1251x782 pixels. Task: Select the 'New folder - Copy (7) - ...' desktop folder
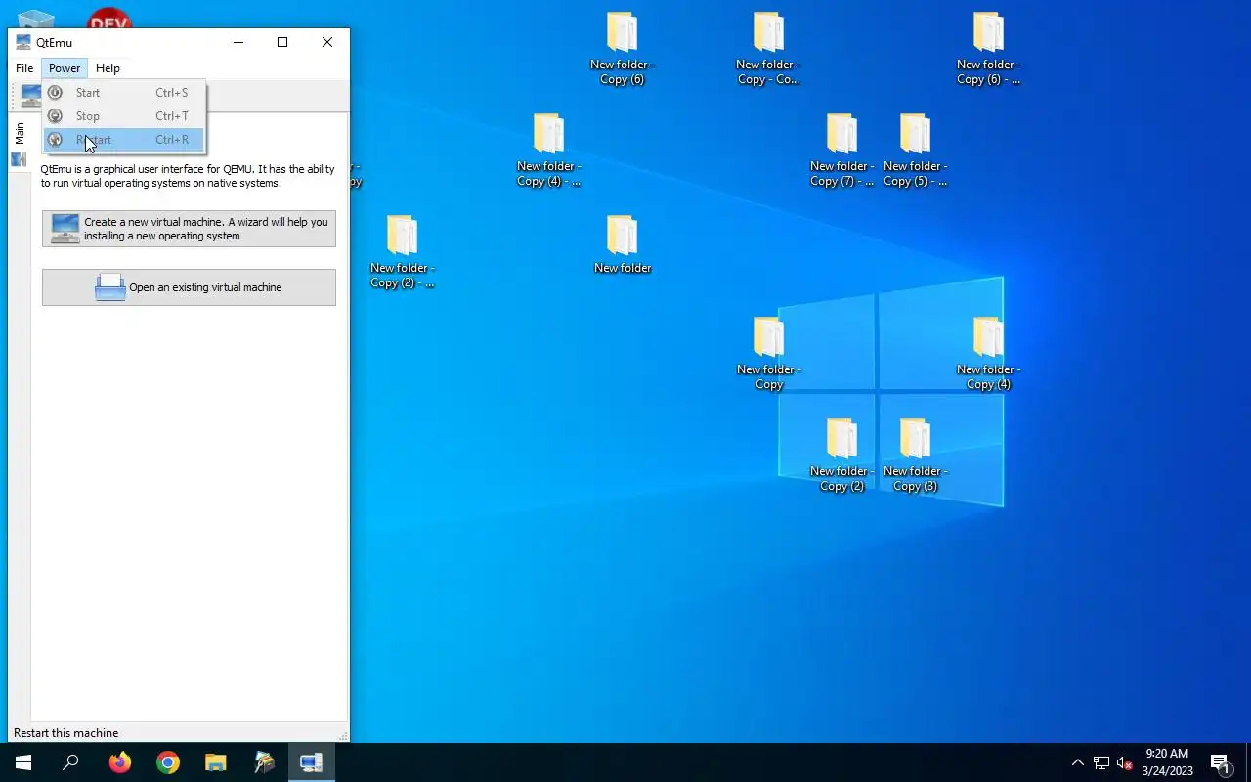pyautogui.click(x=841, y=151)
